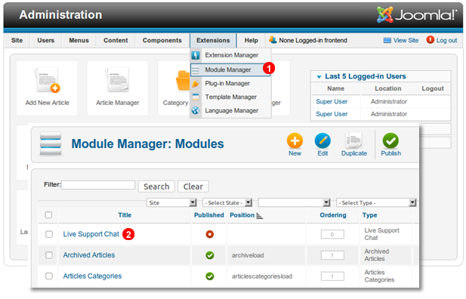466x299 pixels.
Task: Open the Menus menu
Action: (79, 41)
